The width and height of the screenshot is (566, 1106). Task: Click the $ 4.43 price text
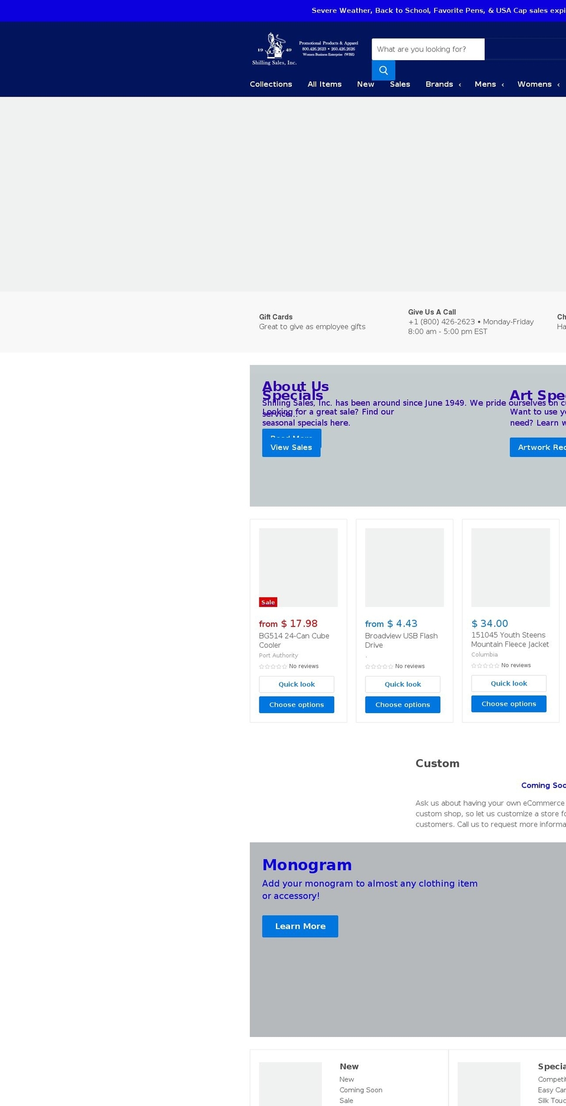(x=402, y=623)
